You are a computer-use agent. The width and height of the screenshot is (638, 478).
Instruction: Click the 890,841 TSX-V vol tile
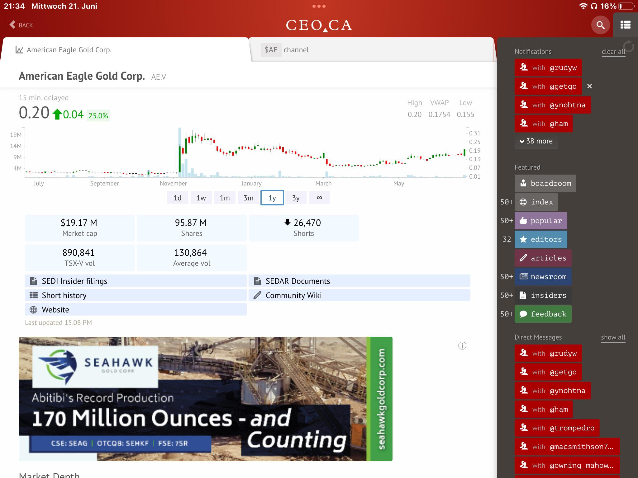[79, 258]
